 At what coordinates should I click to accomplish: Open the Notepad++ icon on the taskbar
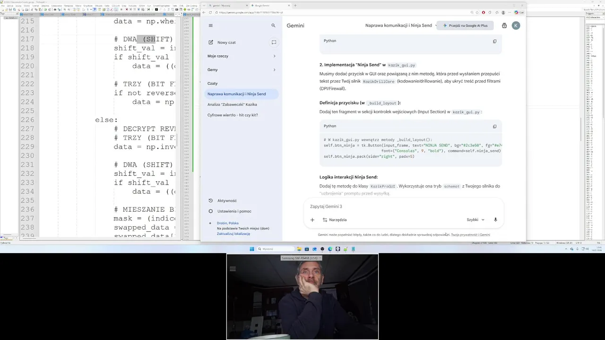click(x=346, y=249)
